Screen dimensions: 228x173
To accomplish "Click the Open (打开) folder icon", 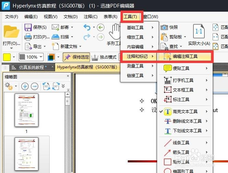I will [x=11, y=32].
